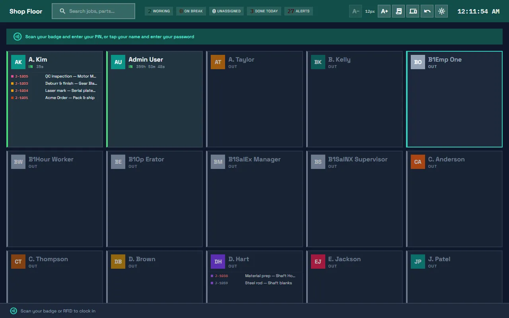
Task: Select the C. Anderson name
Action: (446, 159)
